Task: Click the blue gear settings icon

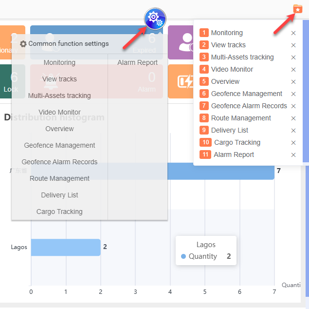Action: coord(155,19)
